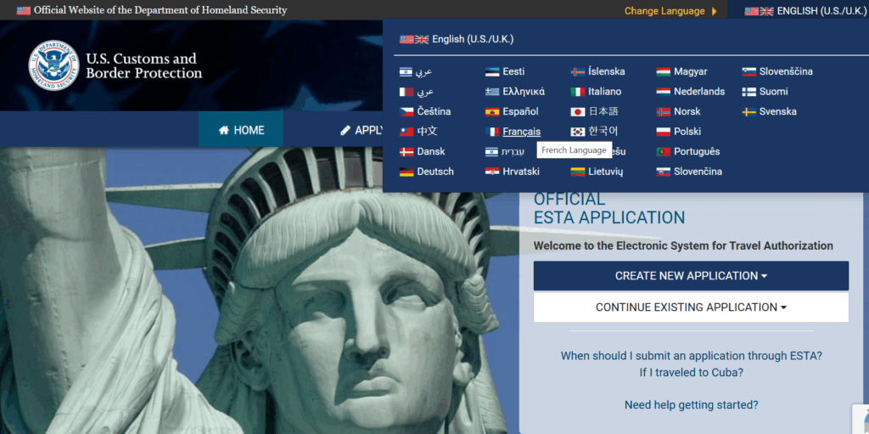The height and width of the screenshot is (434, 869).
Task: Click the Portuguese flag beside Português
Action: click(664, 151)
